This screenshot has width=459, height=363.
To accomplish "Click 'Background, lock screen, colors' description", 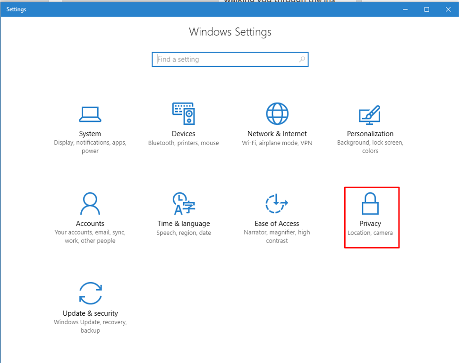I will coord(370,147).
